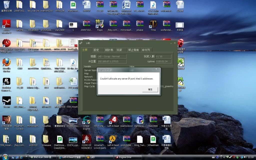
Task: Click the Rockstar Games Social Club icon
Action: point(6,82)
